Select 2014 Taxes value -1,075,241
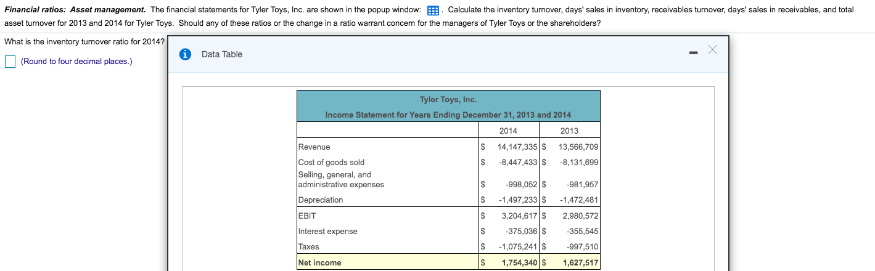This screenshot has height=271, width=875. pos(519,247)
